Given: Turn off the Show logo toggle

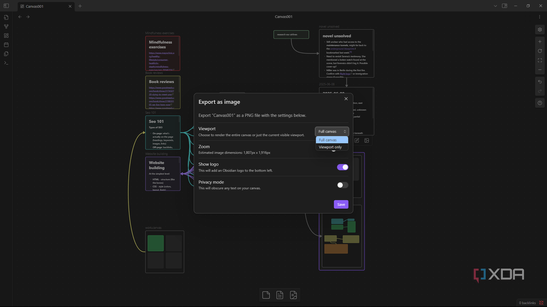Looking at the screenshot, I should [342, 167].
